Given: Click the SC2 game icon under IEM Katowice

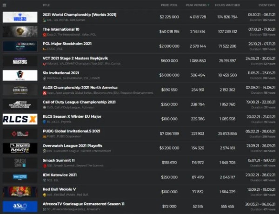Looking at the screenshot, I should pyautogui.click(x=45, y=180).
